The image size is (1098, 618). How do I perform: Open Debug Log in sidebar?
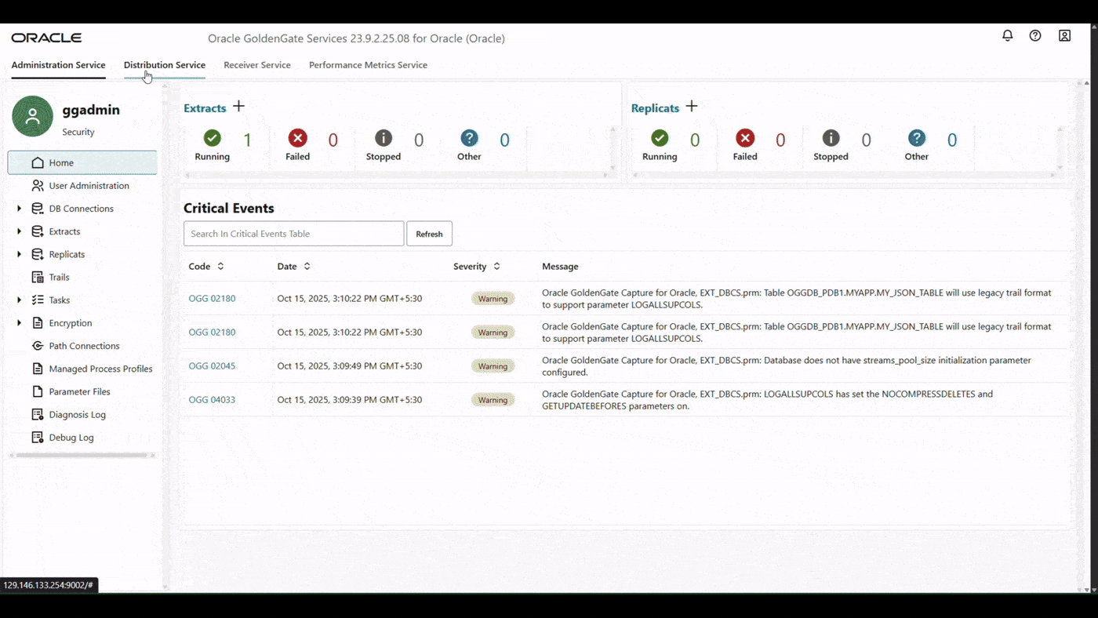click(x=71, y=437)
